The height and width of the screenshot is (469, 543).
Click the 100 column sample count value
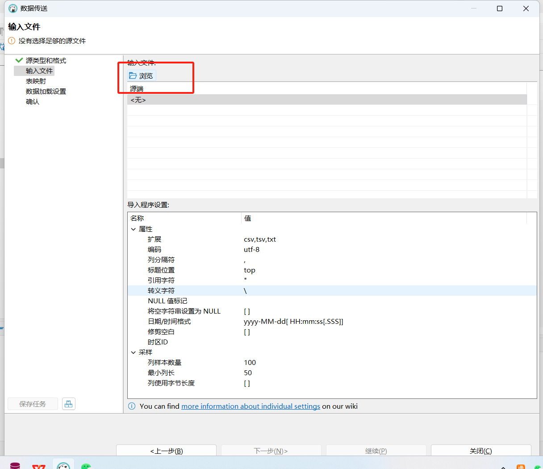click(250, 363)
